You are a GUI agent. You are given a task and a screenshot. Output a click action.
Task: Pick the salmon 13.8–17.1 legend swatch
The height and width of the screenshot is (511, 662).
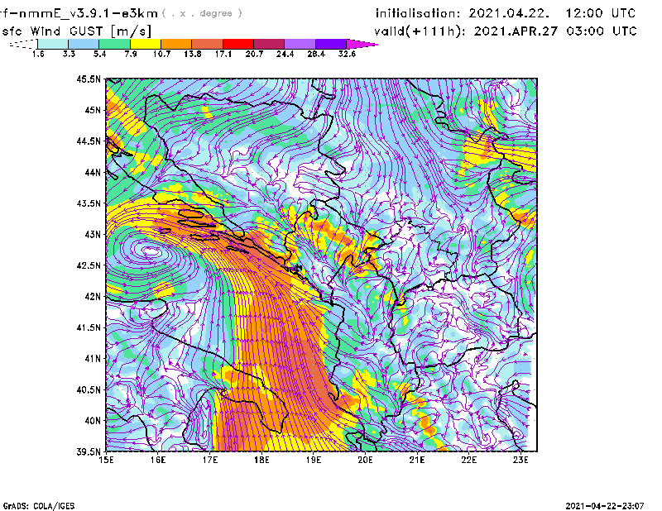tap(208, 44)
